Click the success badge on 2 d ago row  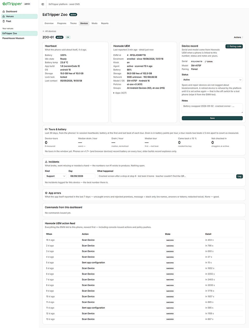tap(170, 246)
